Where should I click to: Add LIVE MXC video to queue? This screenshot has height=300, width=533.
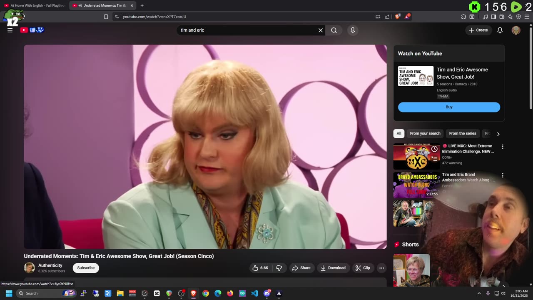(x=434, y=158)
